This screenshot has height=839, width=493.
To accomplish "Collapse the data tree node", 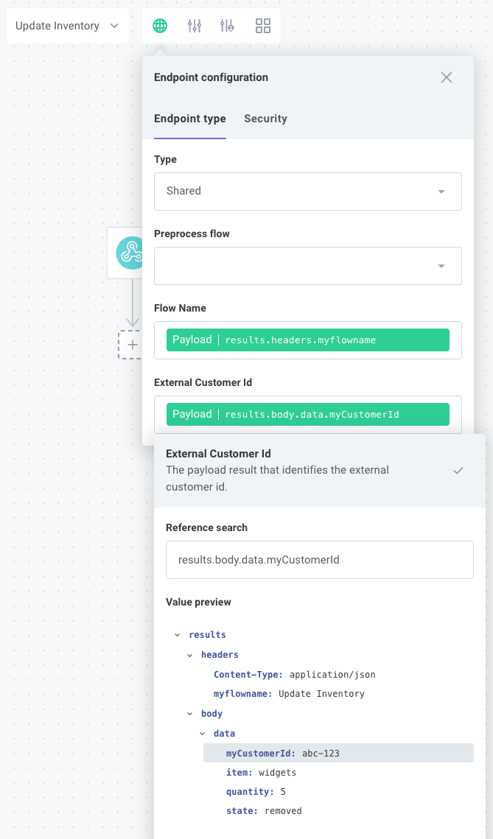I will [201, 733].
